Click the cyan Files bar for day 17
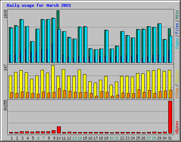Viewport: 181px width, 142px height. 97,56
